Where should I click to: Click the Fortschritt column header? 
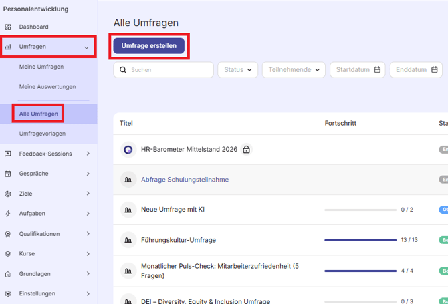(340, 123)
